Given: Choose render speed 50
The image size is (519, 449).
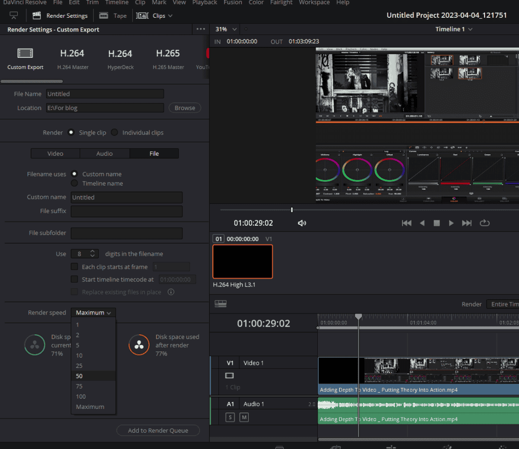Looking at the screenshot, I should 93,376.
